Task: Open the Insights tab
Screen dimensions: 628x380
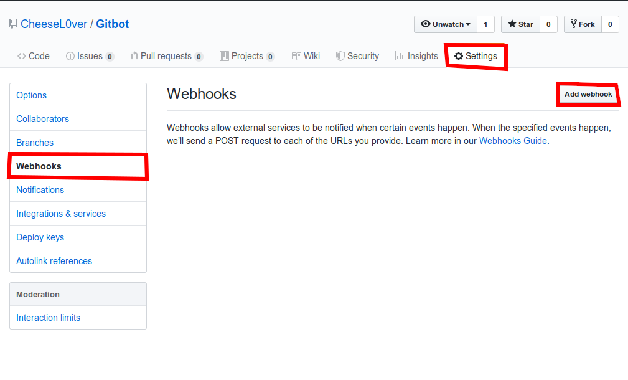Action: click(416, 56)
